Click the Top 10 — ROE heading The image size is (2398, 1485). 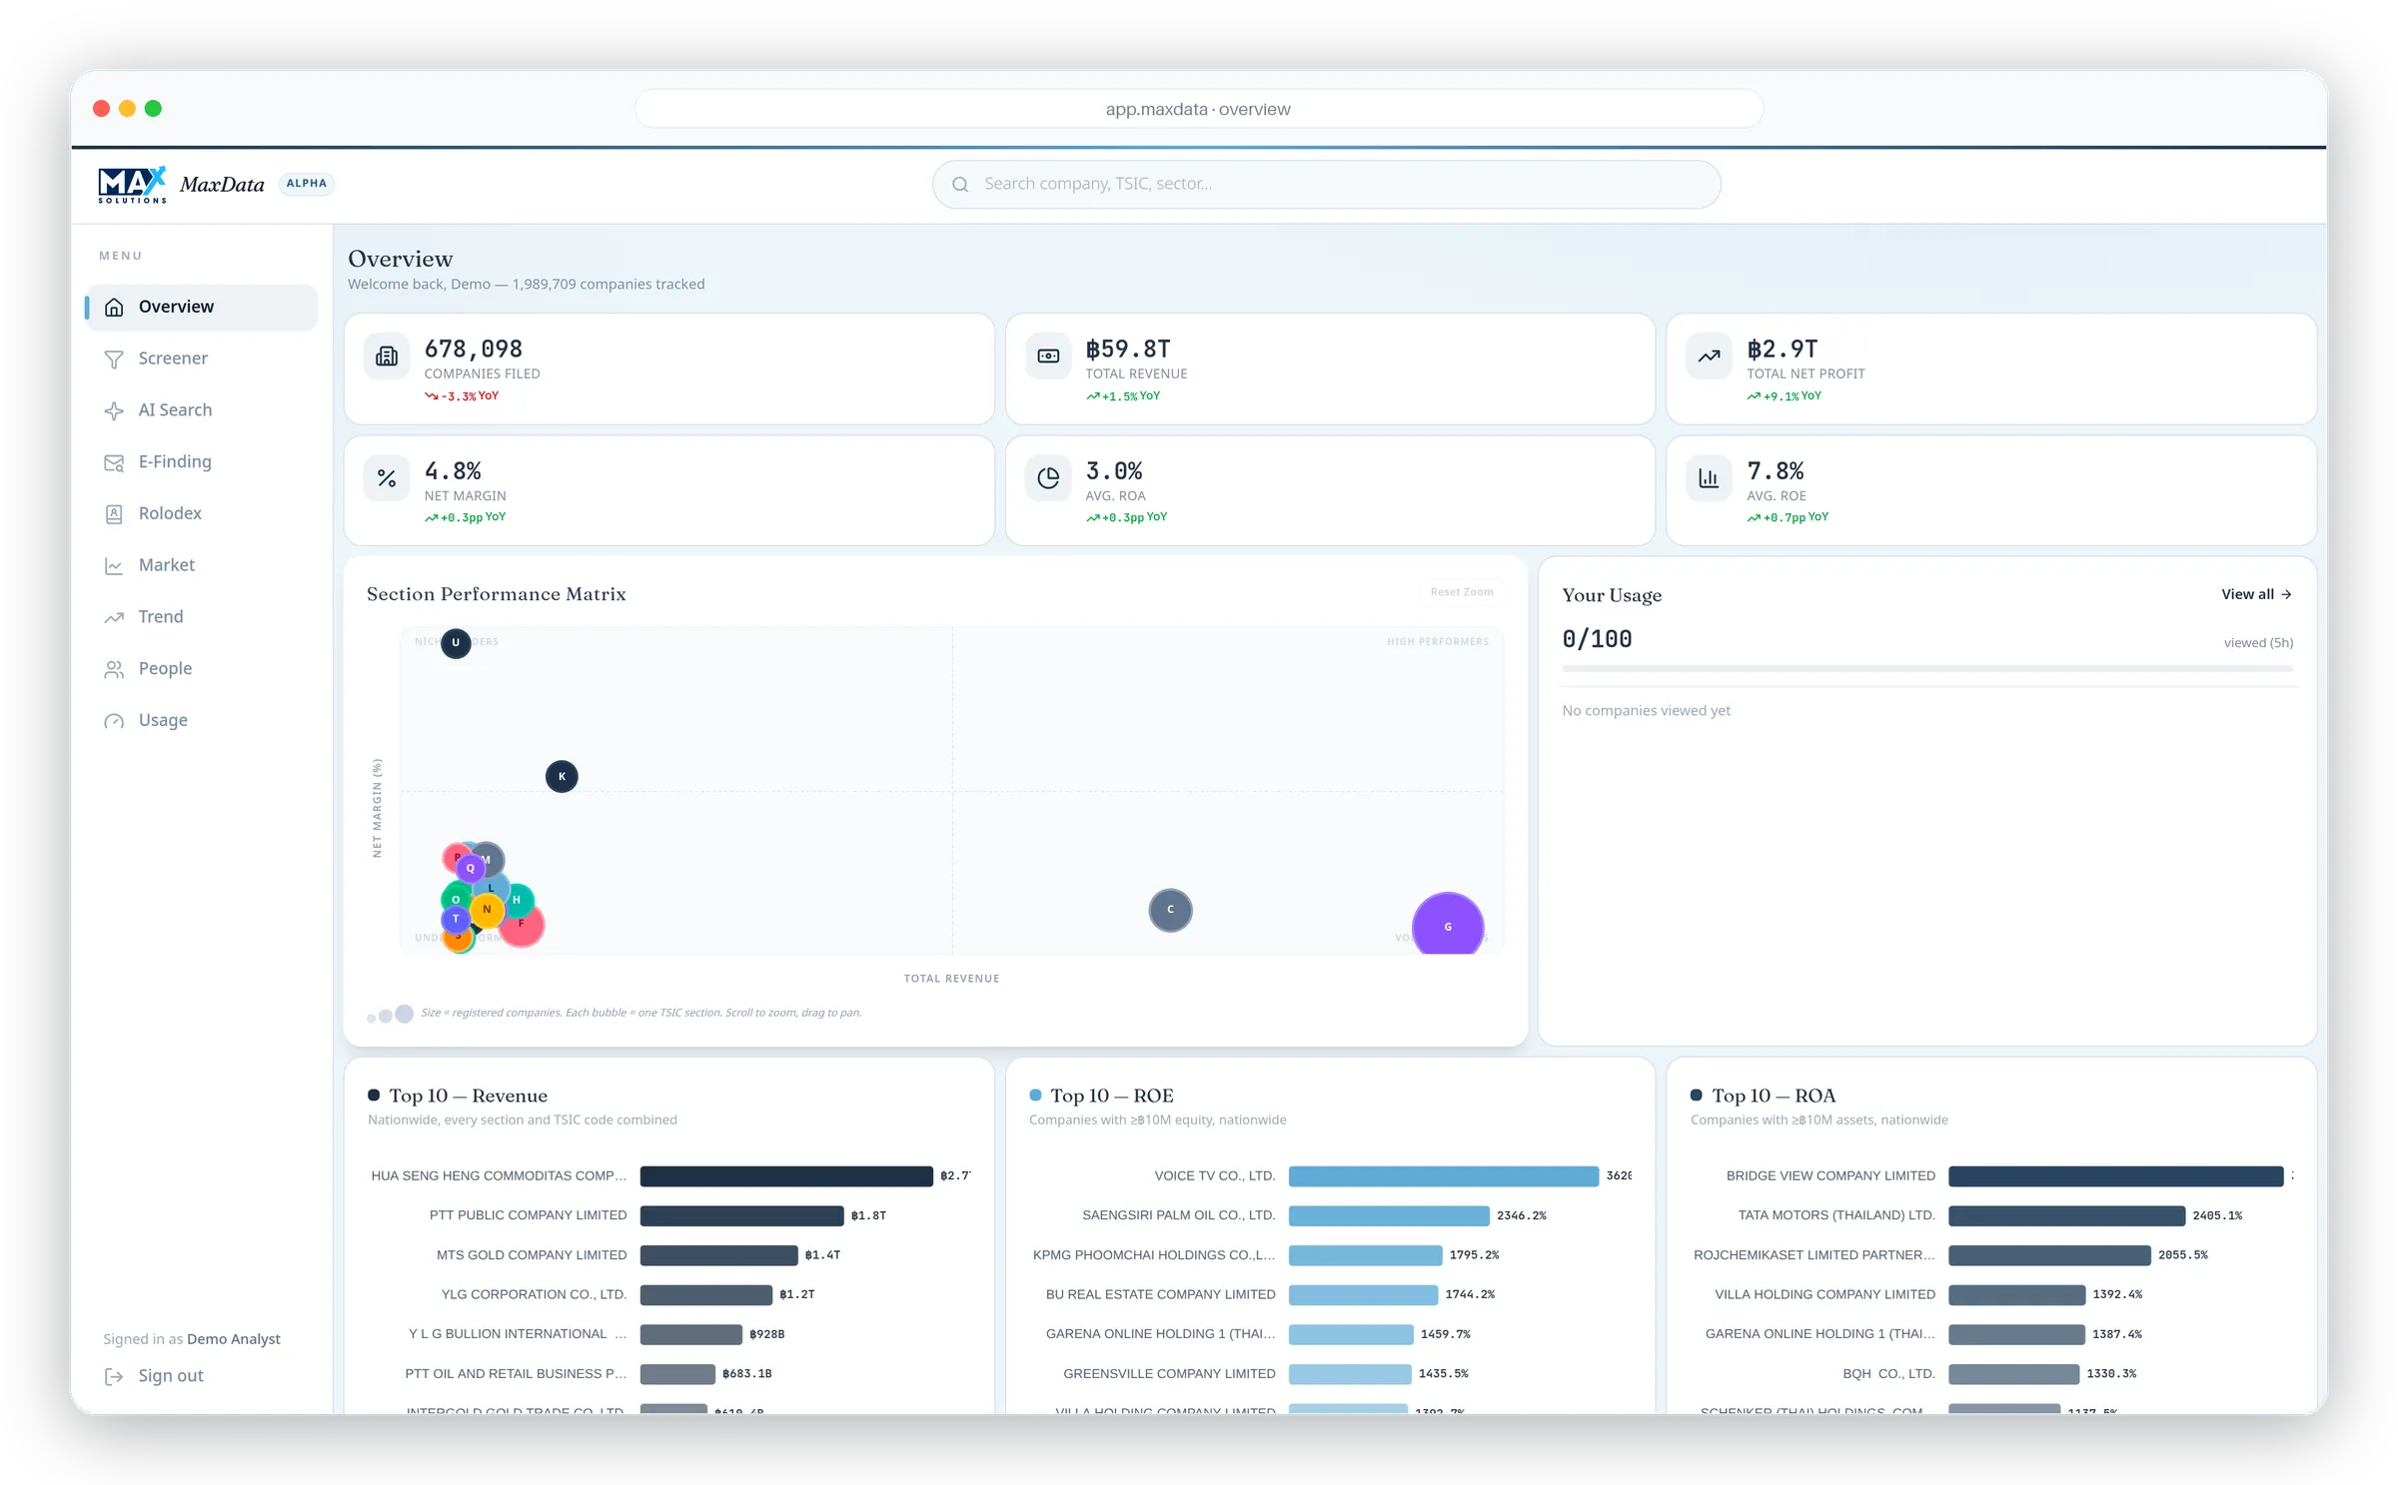1112,1096
